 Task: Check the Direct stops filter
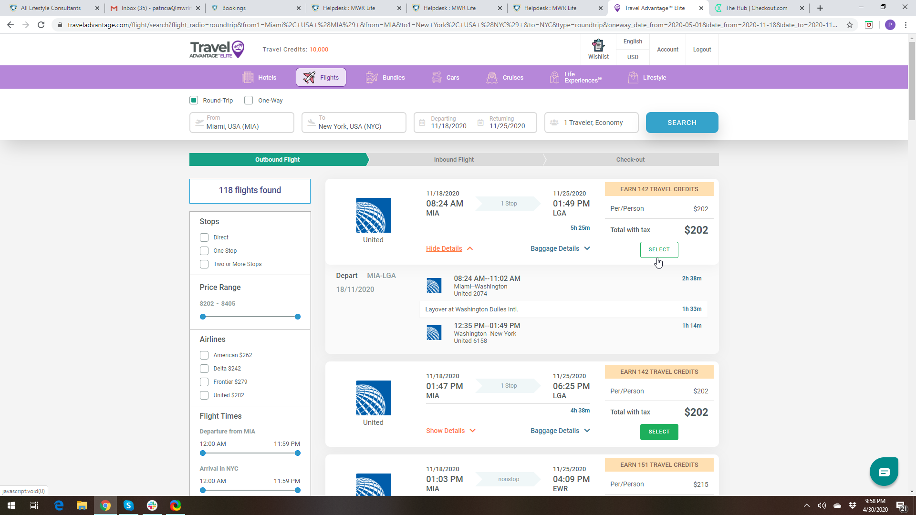point(204,237)
